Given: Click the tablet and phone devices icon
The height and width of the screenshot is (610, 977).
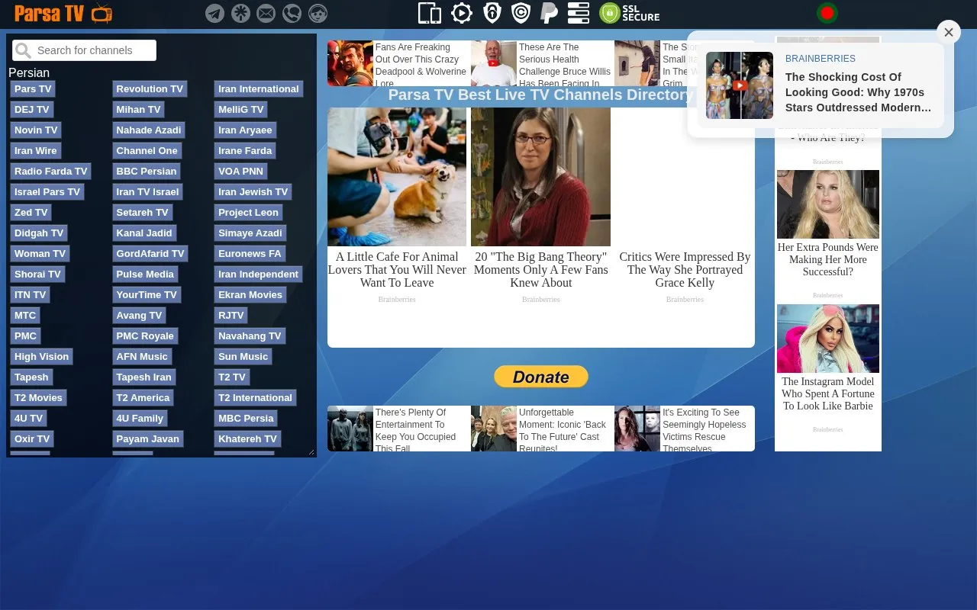Looking at the screenshot, I should point(430,13).
